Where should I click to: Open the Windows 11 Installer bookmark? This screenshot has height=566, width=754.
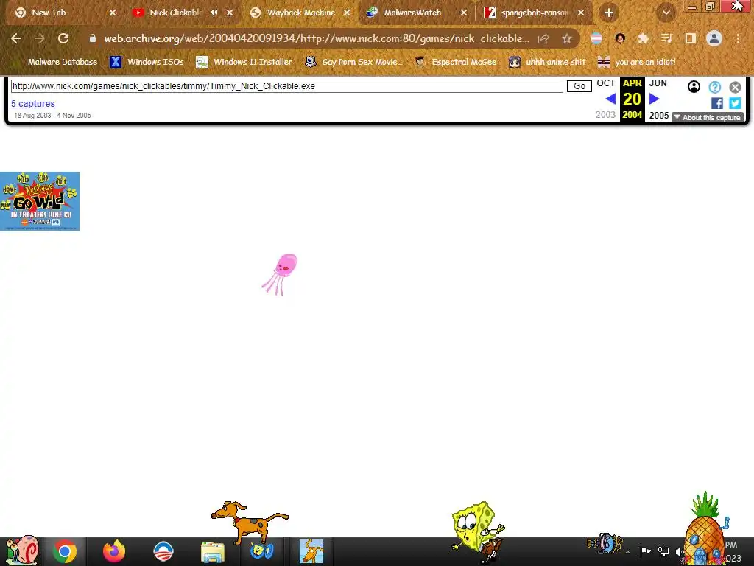(x=244, y=62)
